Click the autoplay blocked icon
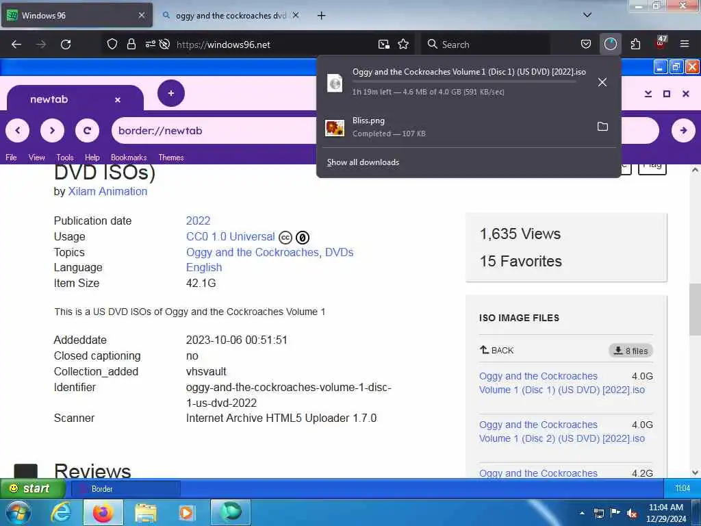The width and height of the screenshot is (701, 526). [164, 45]
